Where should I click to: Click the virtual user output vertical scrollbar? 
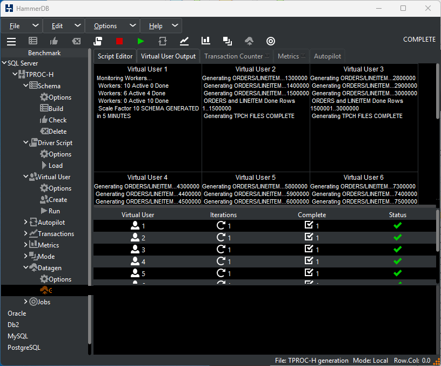[x=437, y=91]
